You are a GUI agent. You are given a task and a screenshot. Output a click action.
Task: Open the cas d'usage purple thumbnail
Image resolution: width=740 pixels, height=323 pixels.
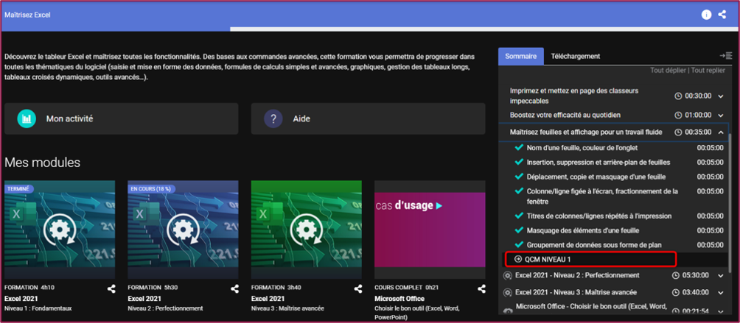pyautogui.click(x=430, y=230)
